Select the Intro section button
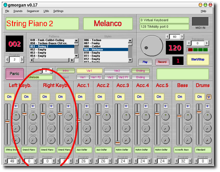 66,71
